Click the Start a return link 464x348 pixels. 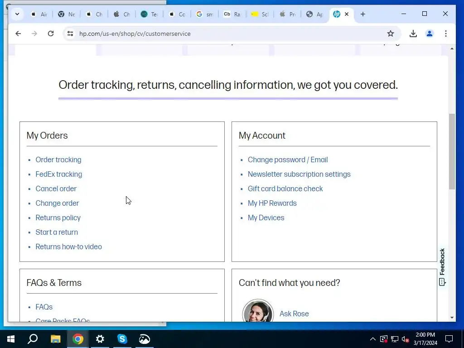57,232
